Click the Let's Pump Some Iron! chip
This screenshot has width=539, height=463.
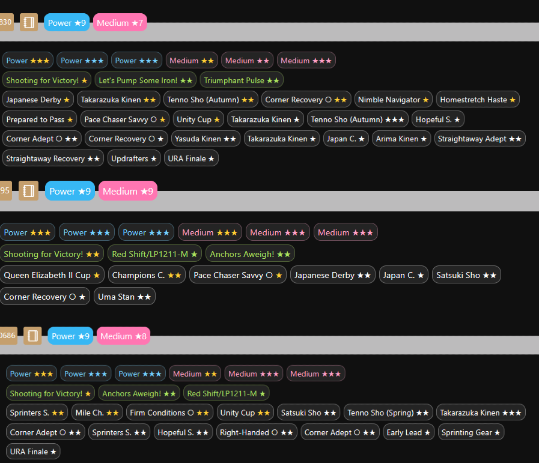(x=145, y=80)
